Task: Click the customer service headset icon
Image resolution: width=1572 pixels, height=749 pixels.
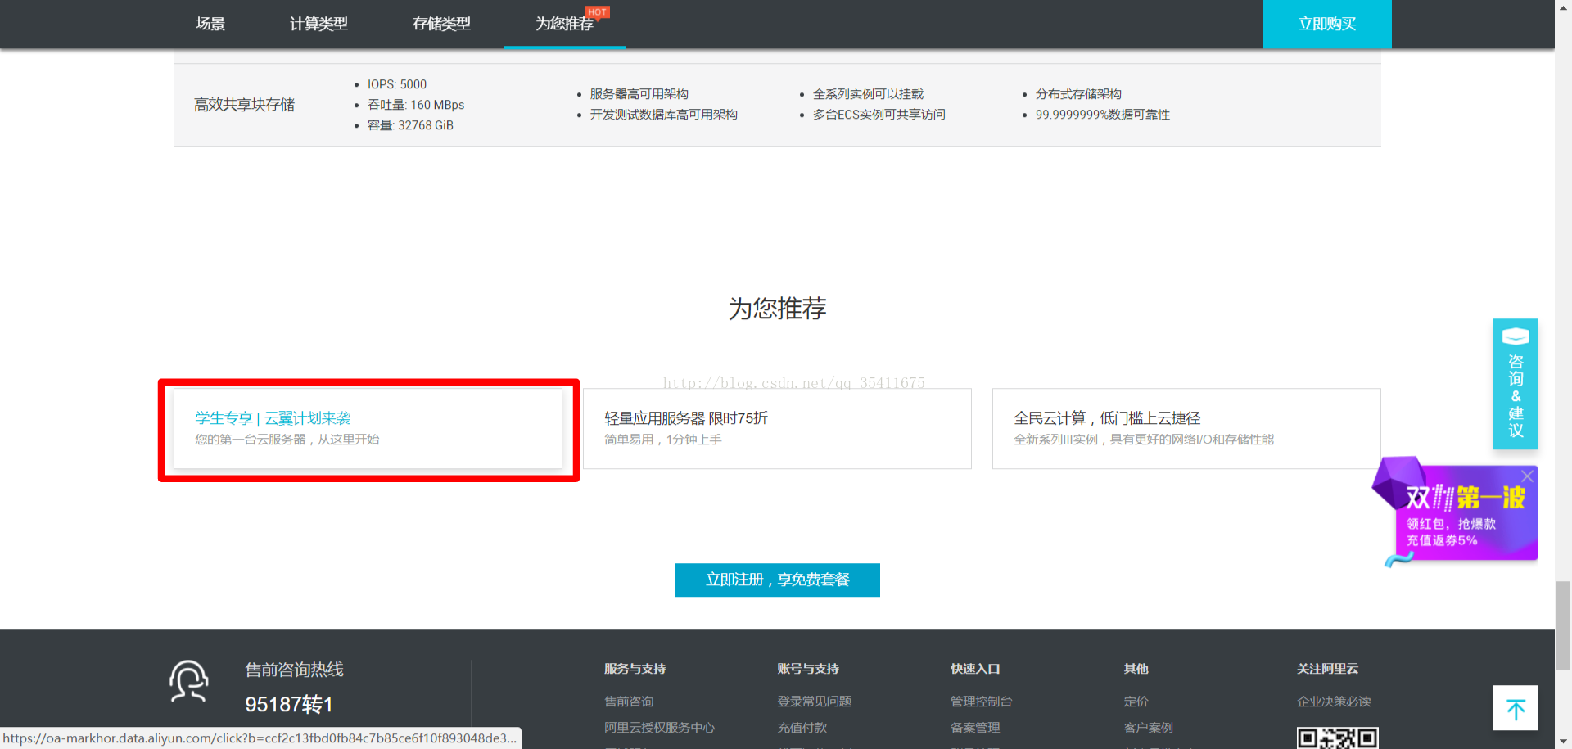Action: [x=189, y=681]
